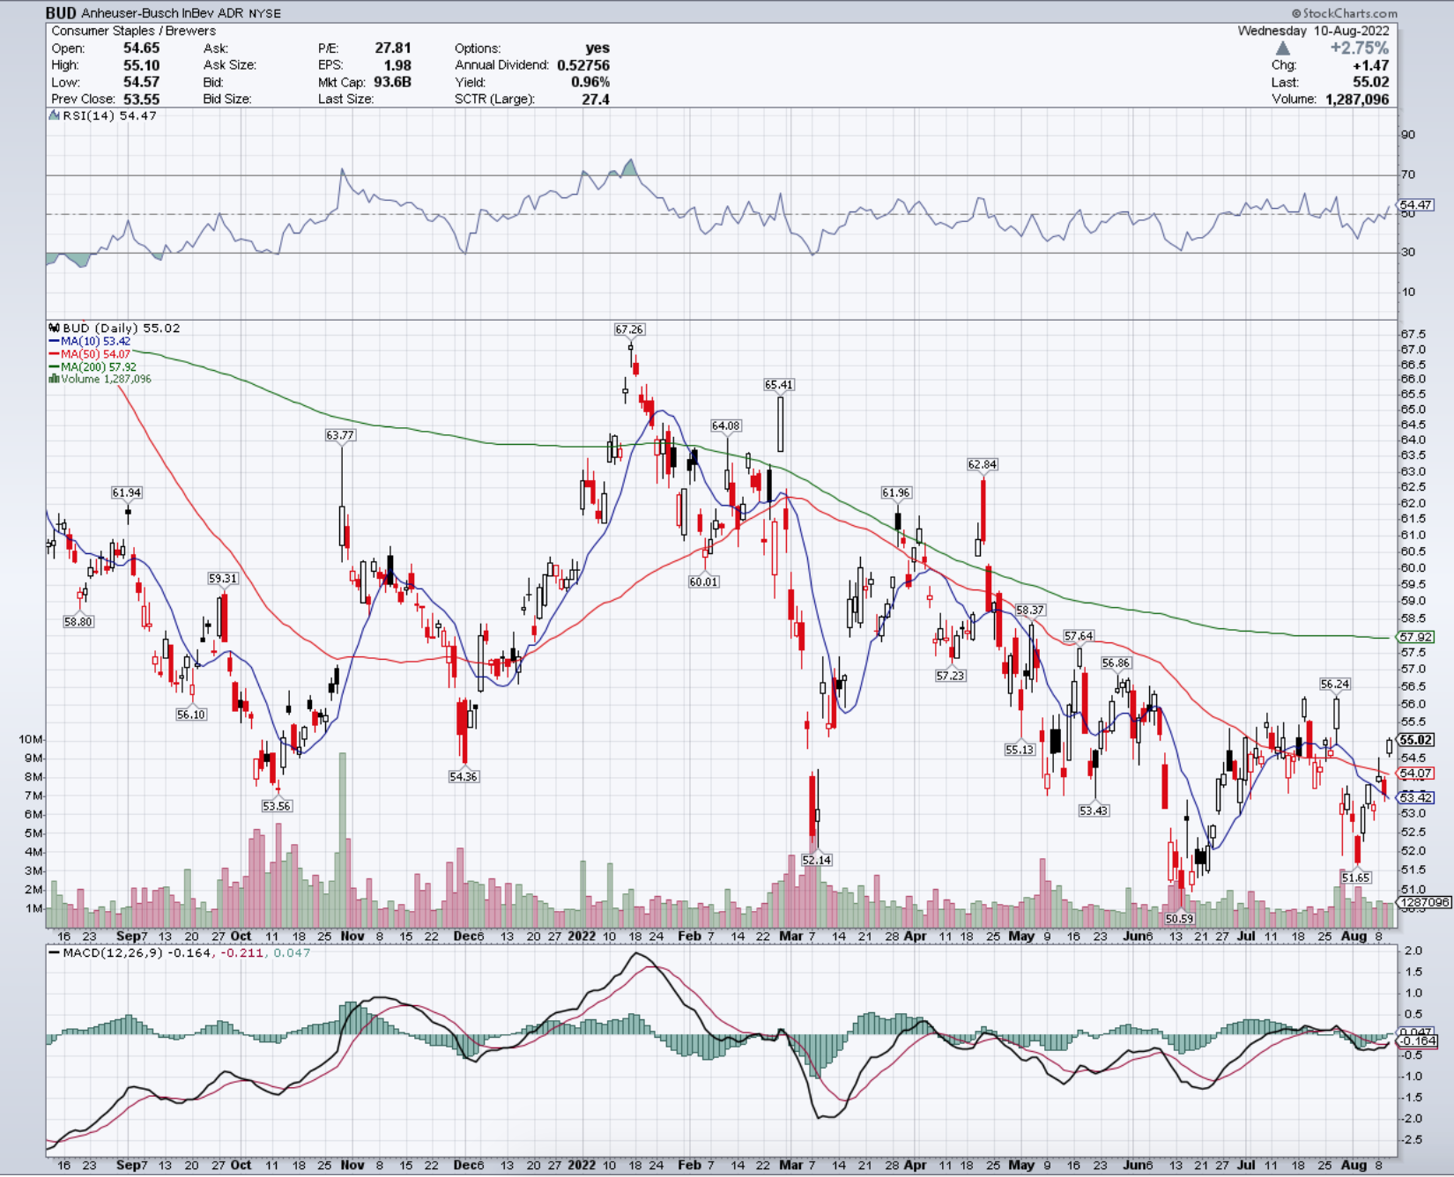Click the High value 55.10

(x=142, y=65)
